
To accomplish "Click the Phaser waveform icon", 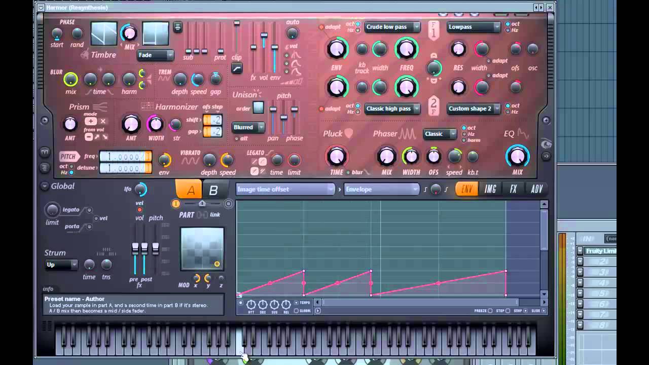I will pos(408,134).
